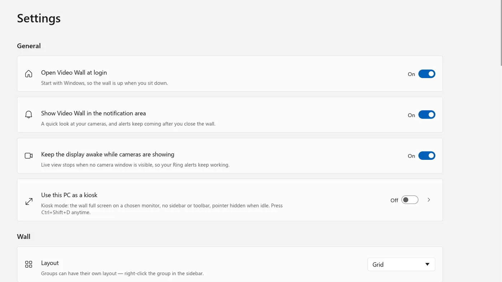This screenshot has width=502, height=282.
Task: Click the 'Start with Windows' description text
Action: pos(104,83)
